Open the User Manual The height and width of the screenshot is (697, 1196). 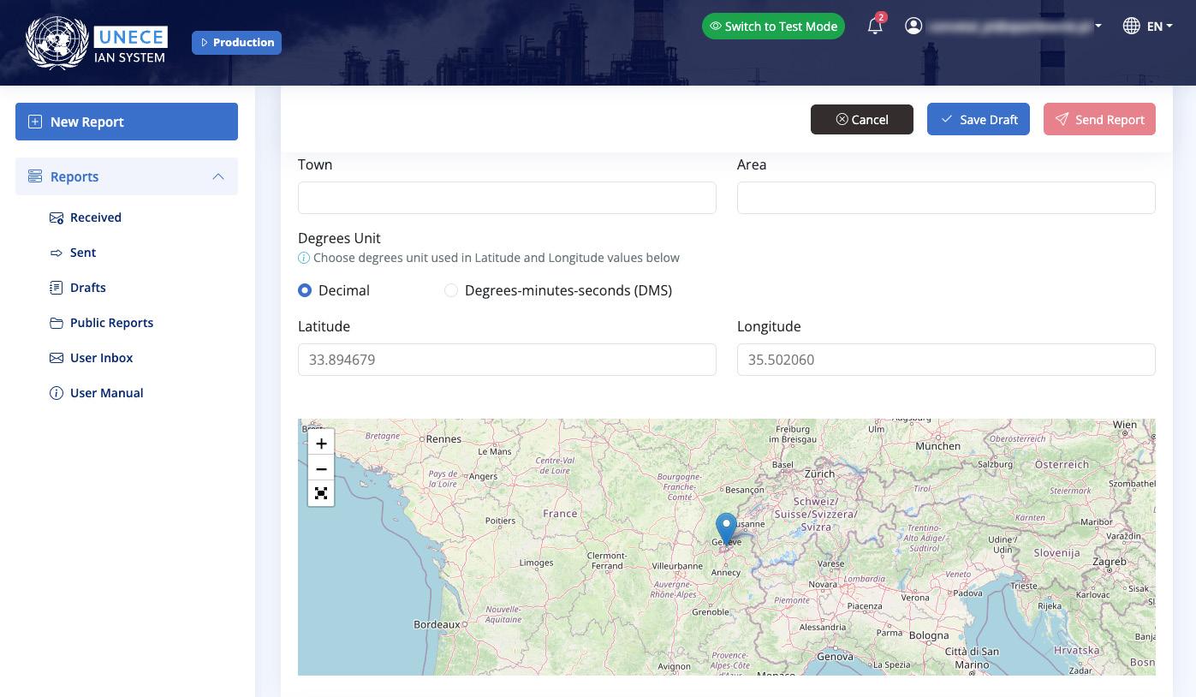[107, 393]
